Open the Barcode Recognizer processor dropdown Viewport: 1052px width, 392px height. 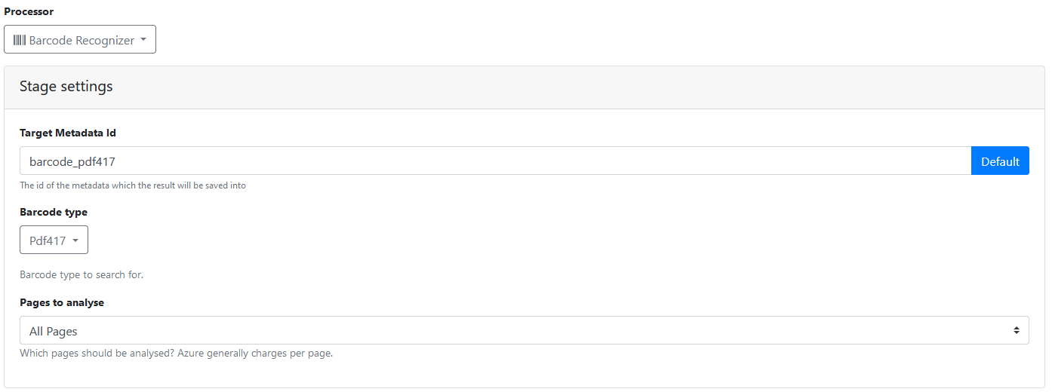[80, 40]
